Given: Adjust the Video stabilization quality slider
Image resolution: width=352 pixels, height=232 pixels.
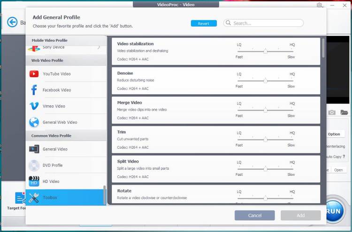Looking at the screenshot, I should click(265, 51).
